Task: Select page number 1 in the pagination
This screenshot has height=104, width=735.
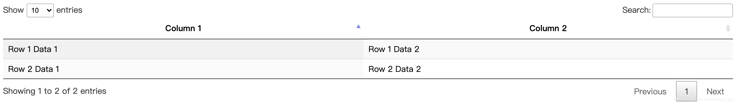Action: pyautogui.click(x=686, y=91)
